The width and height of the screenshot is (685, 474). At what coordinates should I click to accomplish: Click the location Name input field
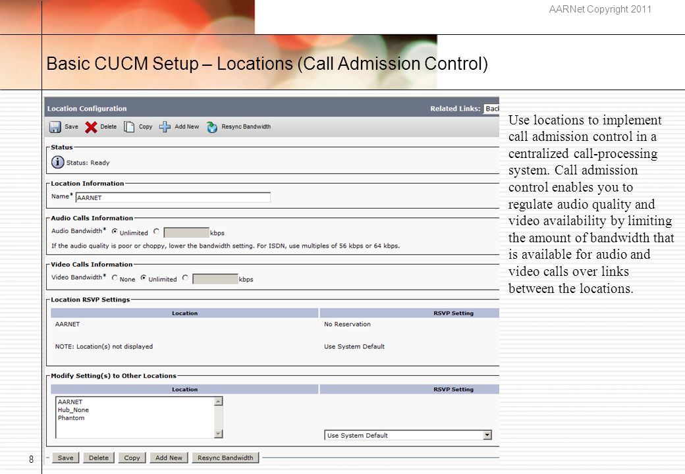(173, 197)
